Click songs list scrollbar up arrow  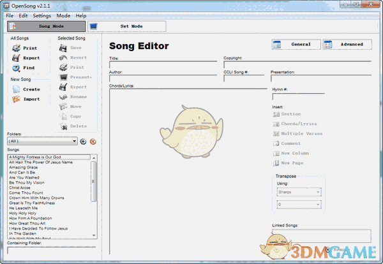point(94,158)
